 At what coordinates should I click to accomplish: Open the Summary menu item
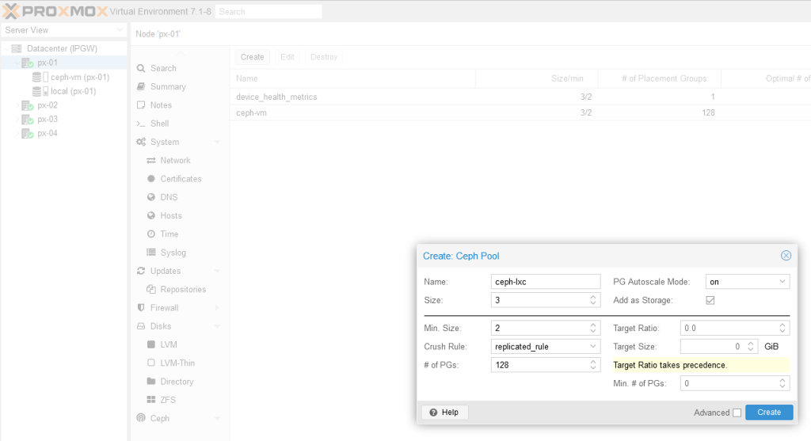click(168, 86)
